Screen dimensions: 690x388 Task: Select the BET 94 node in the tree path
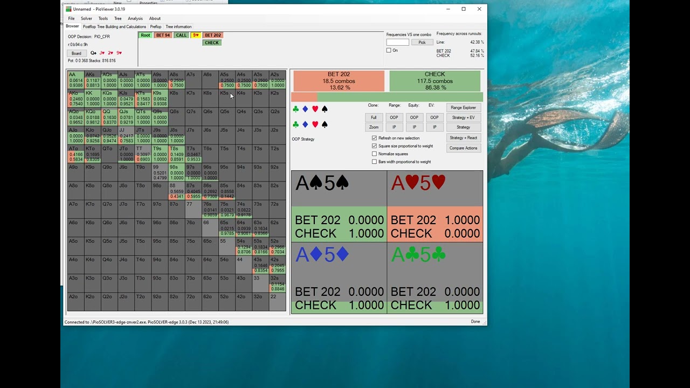click(163, 35)
